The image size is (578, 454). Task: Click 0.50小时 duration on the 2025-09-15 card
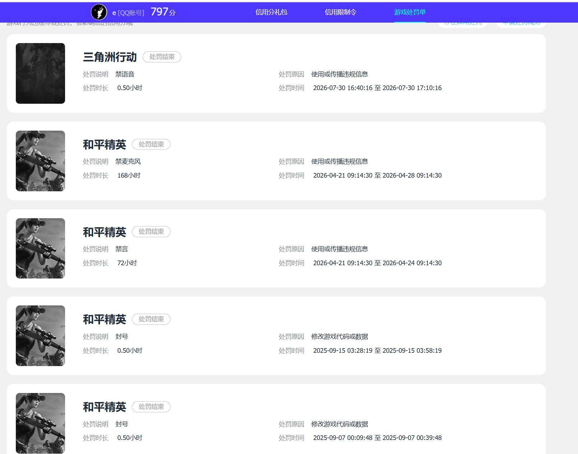point(130,351)
